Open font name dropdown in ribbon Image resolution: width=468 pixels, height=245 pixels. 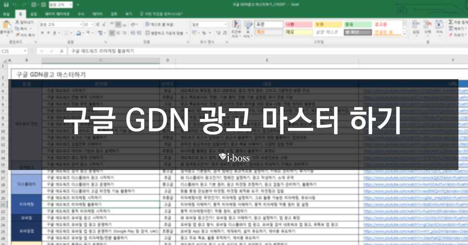pyautogui.click(x=80, y=25)
